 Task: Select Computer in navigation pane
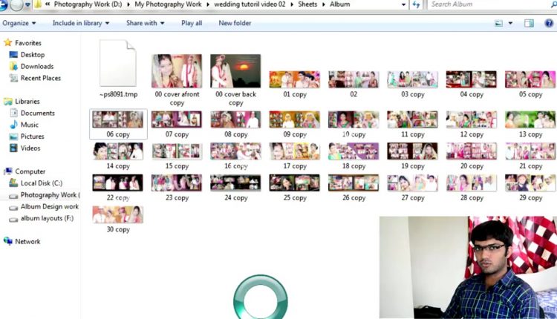point(30,171)
